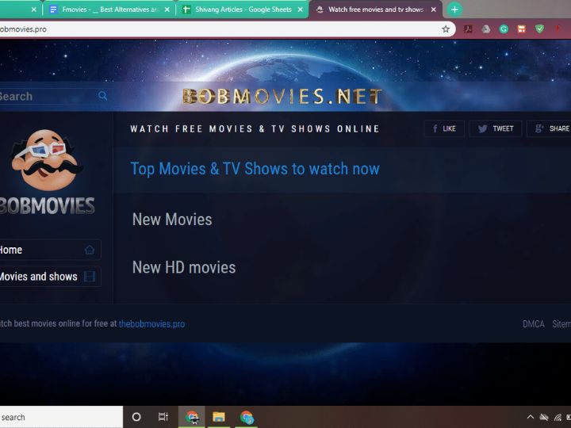Switch to Shivang Articles Google Sheets tab
The image size is (571, 428).
243,10
